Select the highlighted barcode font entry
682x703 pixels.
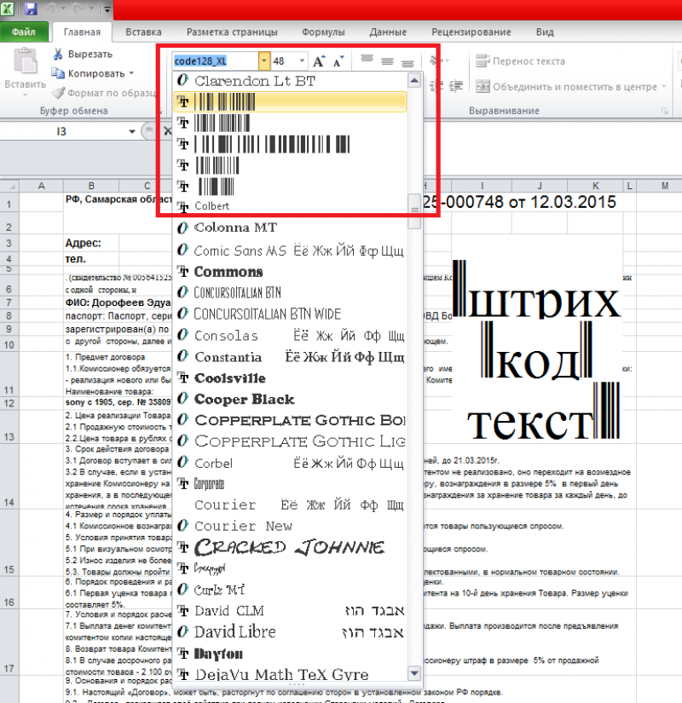(x=291, y=101)
